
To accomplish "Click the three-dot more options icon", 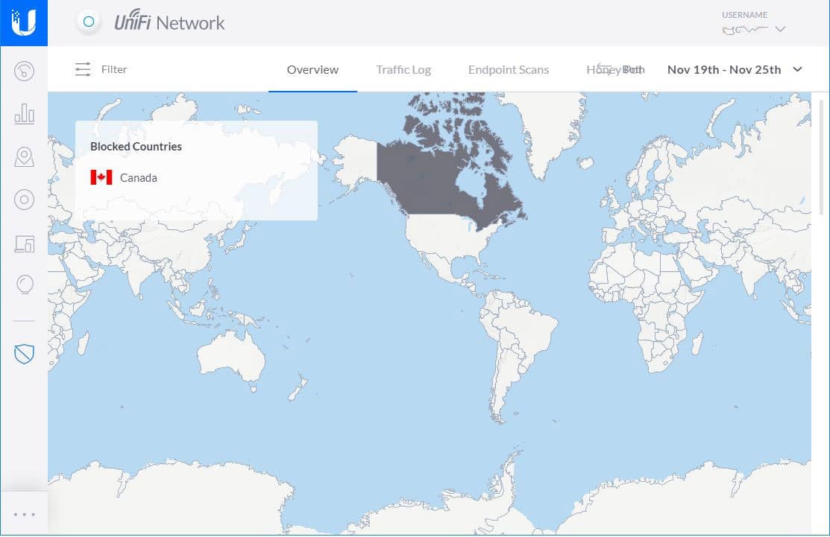I will click(24, 514).
